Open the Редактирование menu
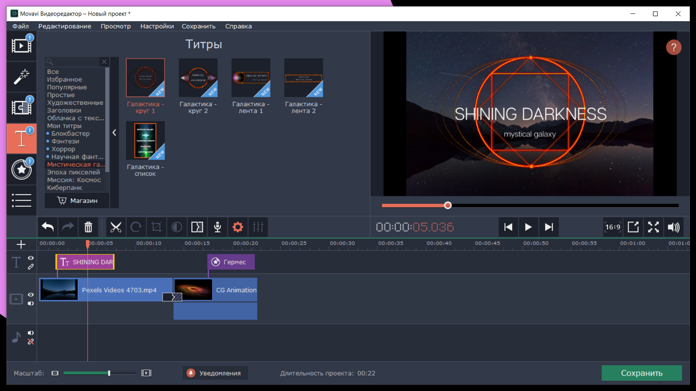Viewport: 696px width, 391px height. point(65,26)
